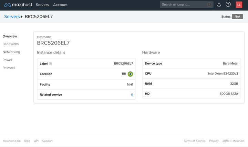Open the Power section
248x147 pixels.
coord(7,60)
